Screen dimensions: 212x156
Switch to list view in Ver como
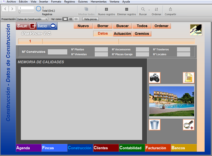click(x=71, y=19)
